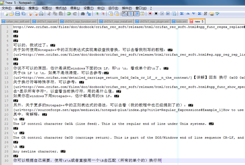Image resolution: width=245 pixels, height=165 pixels.
Task: Open the 宏(O) macro menu
Action: tap(101, 8)
